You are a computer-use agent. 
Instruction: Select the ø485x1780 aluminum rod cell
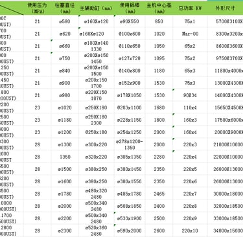(x=130, y=194)
